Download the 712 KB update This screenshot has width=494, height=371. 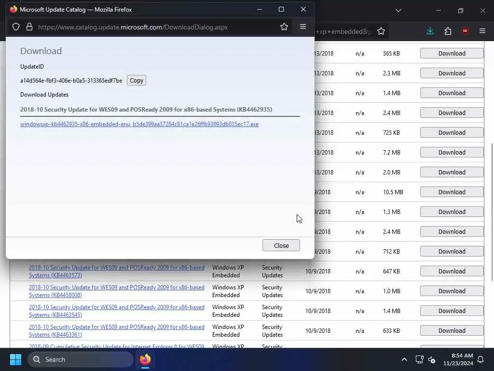(x=452, y=251)
